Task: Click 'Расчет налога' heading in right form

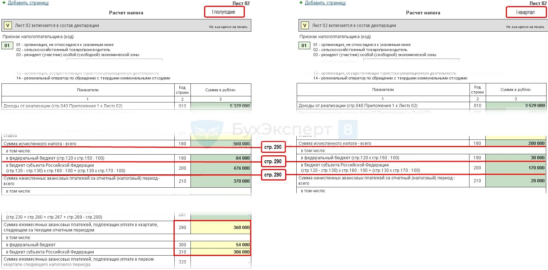Action: (423, 13)
